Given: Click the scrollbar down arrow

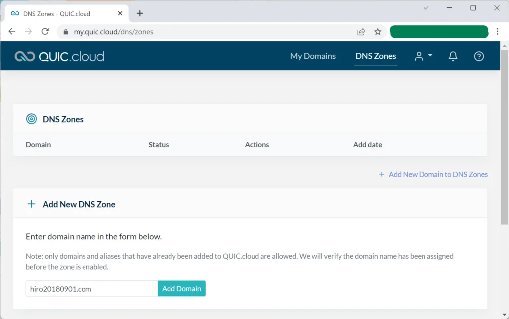Looking at the screenshot, I should click(x=504, y=315).
